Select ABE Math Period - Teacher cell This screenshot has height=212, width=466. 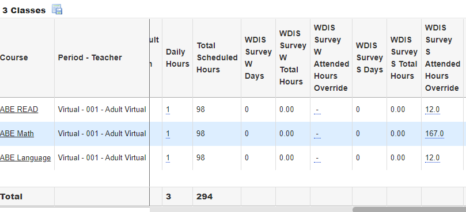coord(102,133)
